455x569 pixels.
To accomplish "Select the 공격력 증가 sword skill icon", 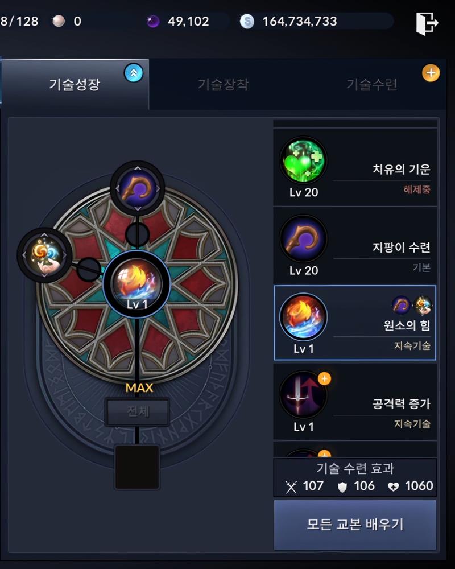I will click(303, 394).
